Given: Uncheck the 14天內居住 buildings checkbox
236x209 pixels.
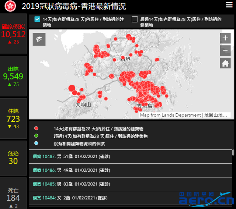Looking at the screenshot, I should point(37,19).
